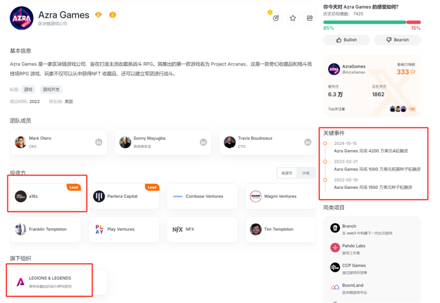Click the Branch project icon
This screenshot has width=440, height=303.
(x=335, y=228)
